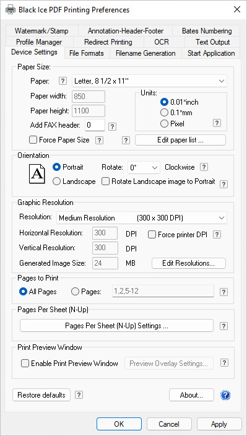Viewport: 247px width, 436px height.
Task: Click Cancel button
Action: tap(169, 424)
